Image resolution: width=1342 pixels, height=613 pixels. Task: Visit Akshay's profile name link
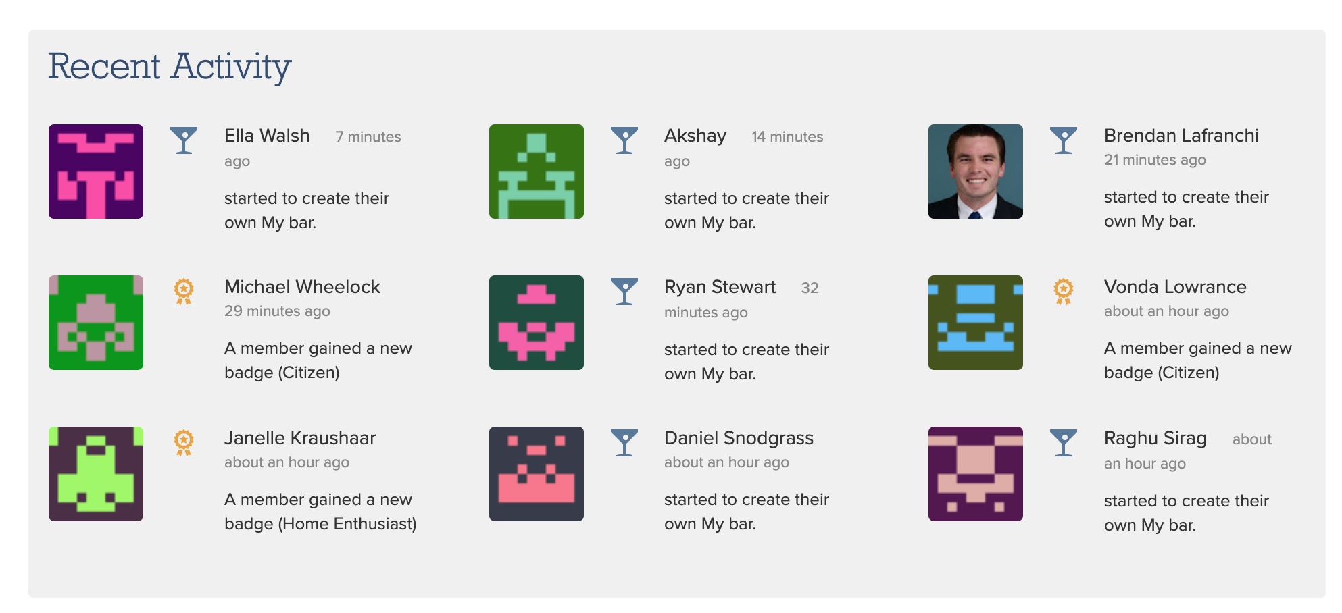pos(695,136)
